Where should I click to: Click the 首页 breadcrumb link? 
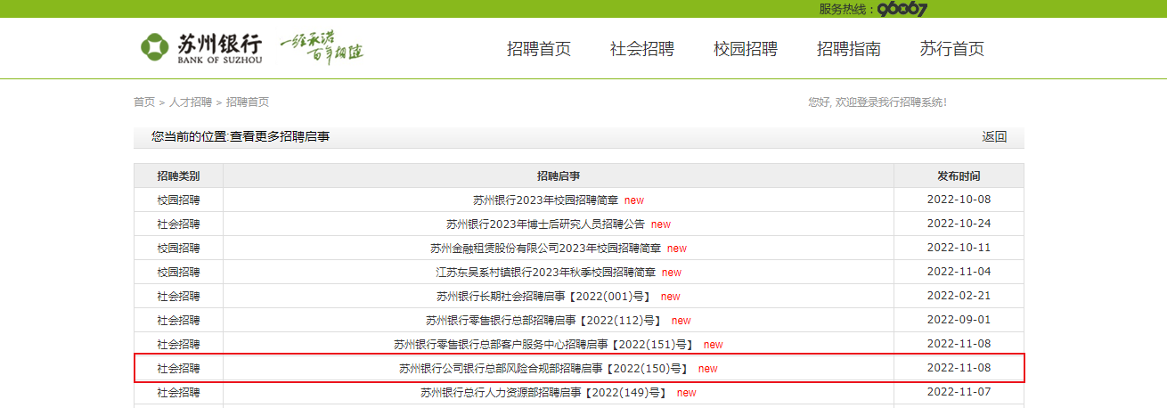[144, 102]
